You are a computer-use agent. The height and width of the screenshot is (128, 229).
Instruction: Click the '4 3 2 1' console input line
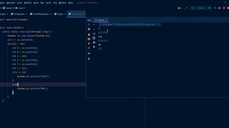coord(103,41)
